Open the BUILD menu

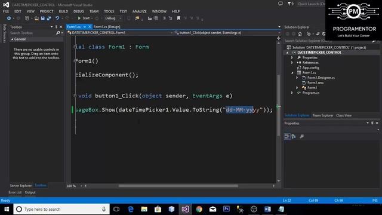(x=63, y=11)
